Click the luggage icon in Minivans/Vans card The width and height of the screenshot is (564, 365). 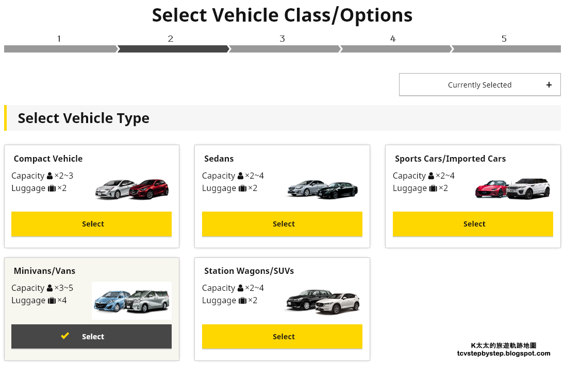coord(52,300)
